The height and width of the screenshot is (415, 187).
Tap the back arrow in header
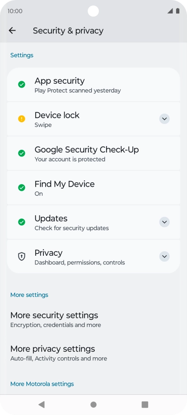point(12,31)
